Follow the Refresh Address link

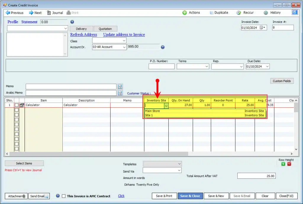point(83,34)
